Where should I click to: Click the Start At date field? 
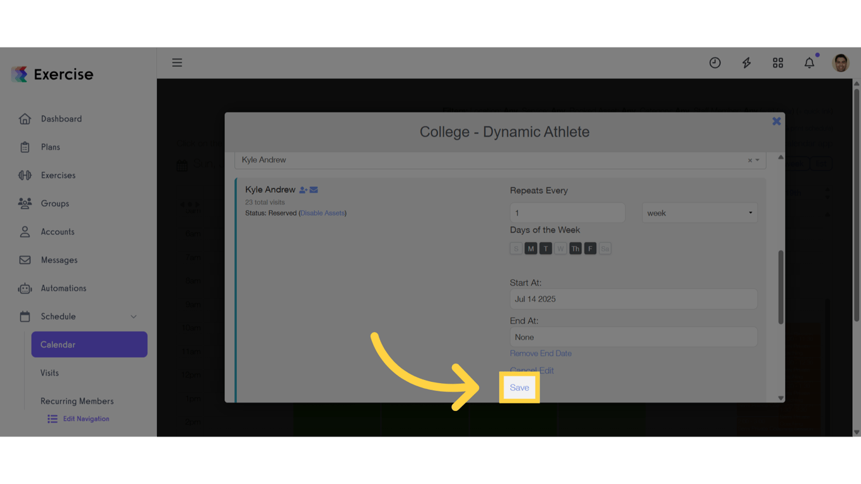(633, 299)
